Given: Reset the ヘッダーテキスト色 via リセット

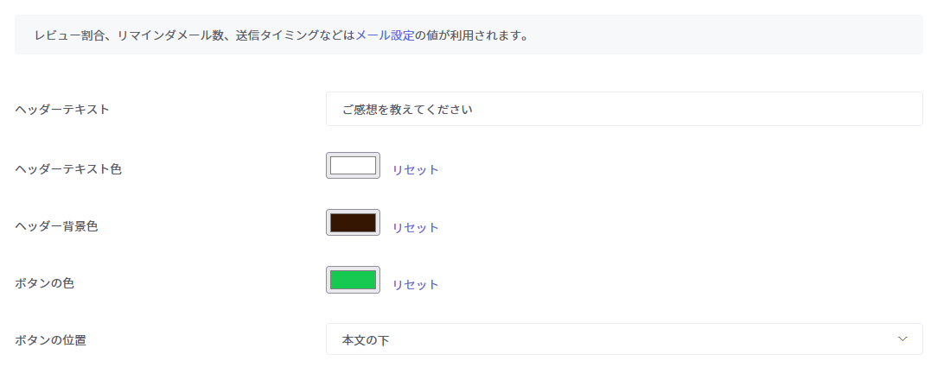Looking at the screenshot, I should click(416, 170).
